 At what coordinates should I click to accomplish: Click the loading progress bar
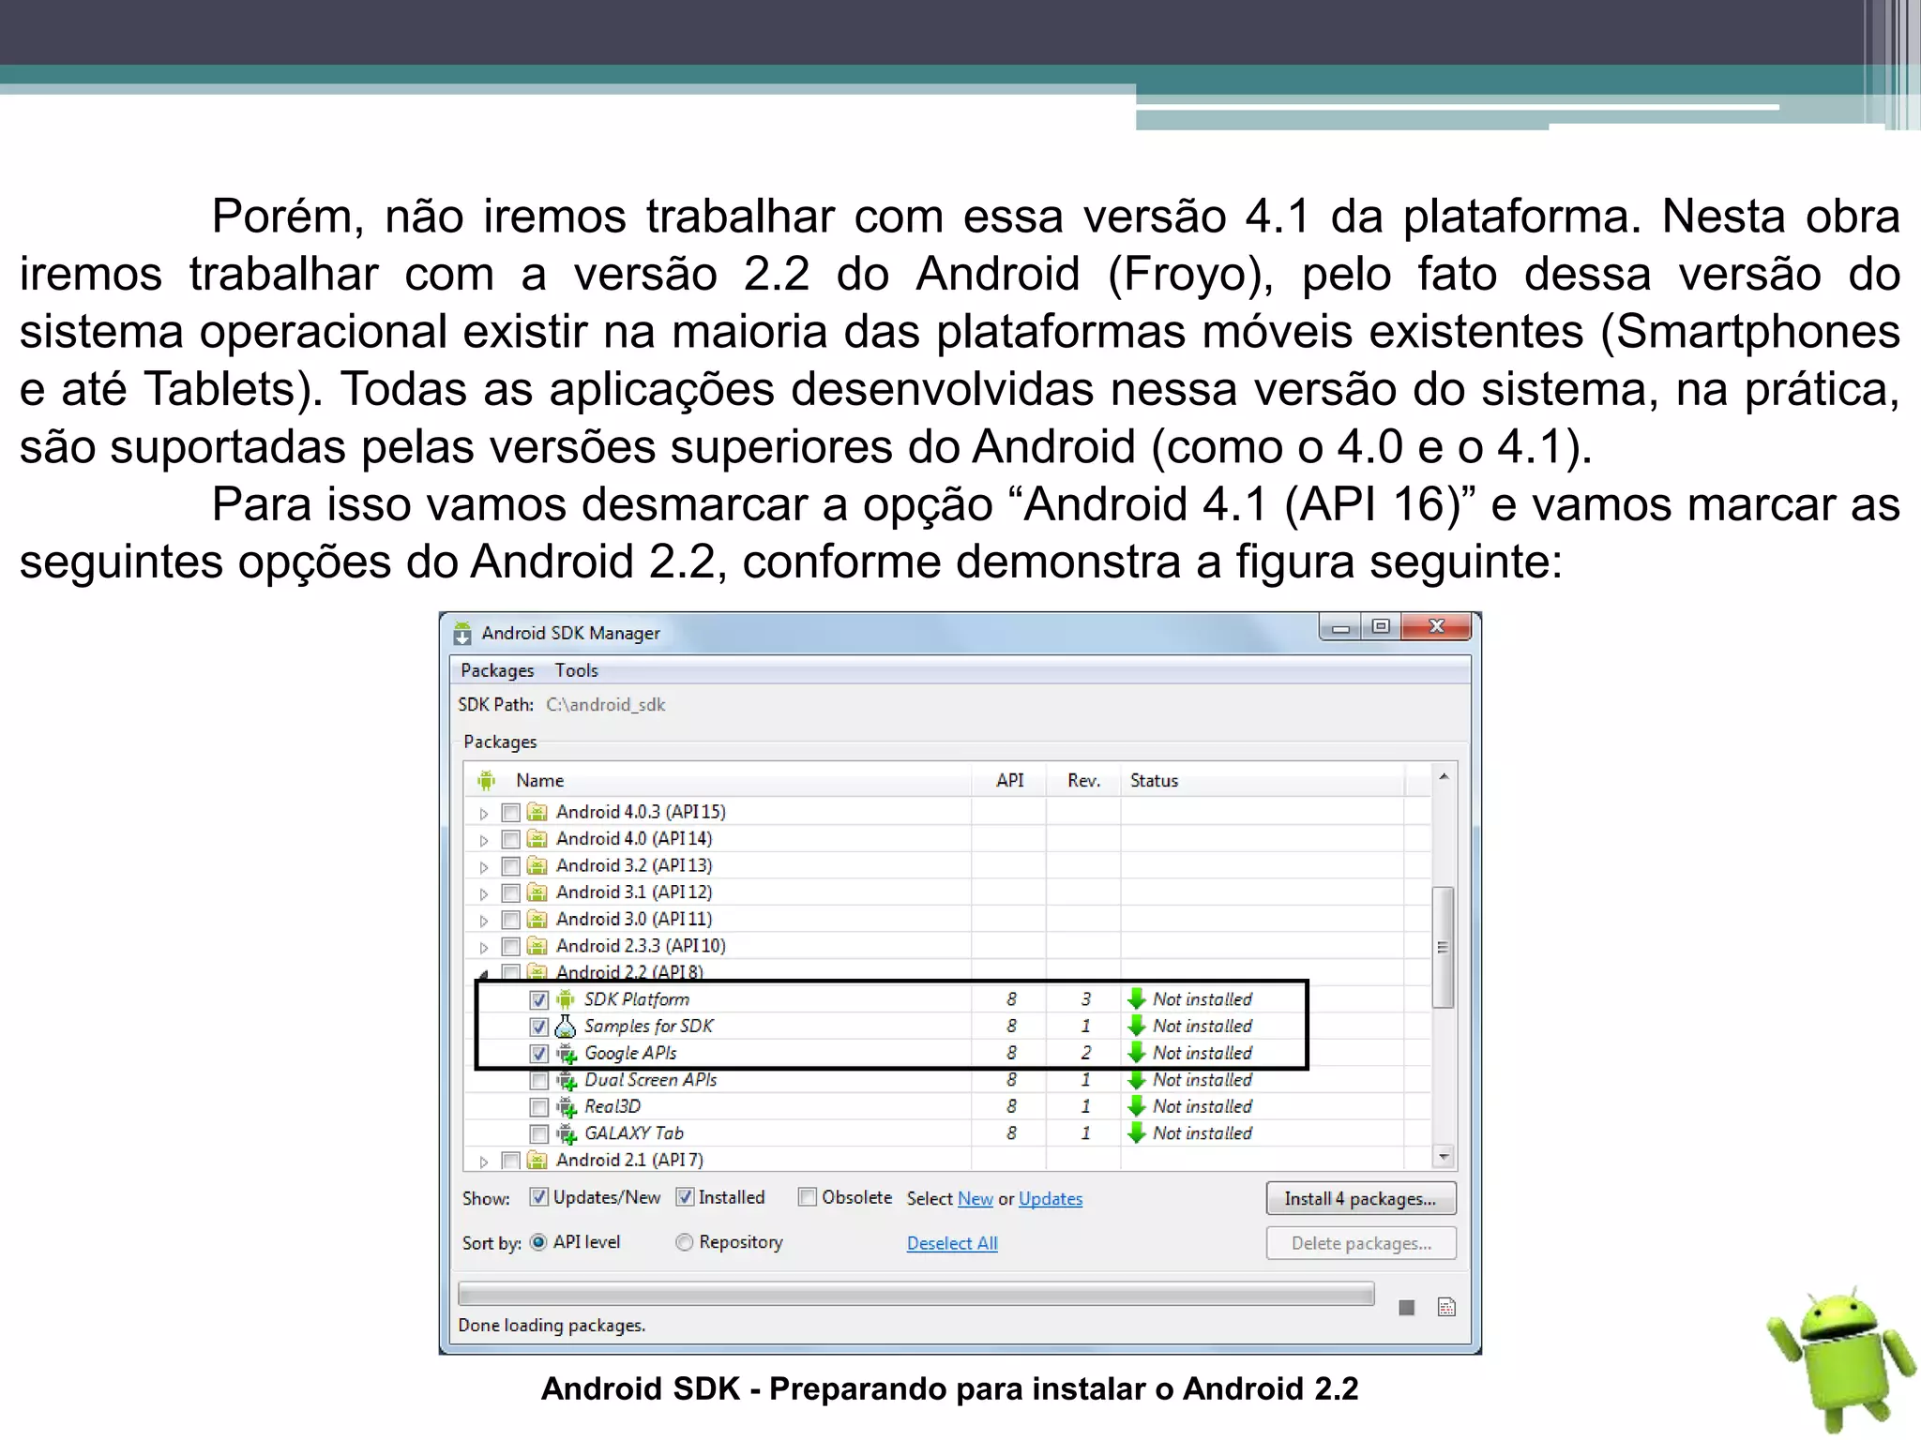pos(915,1295)
